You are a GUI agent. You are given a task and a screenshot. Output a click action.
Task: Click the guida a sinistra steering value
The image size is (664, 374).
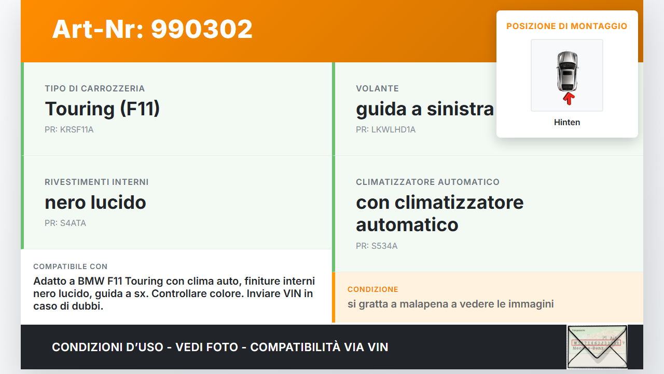click(425, 109)
